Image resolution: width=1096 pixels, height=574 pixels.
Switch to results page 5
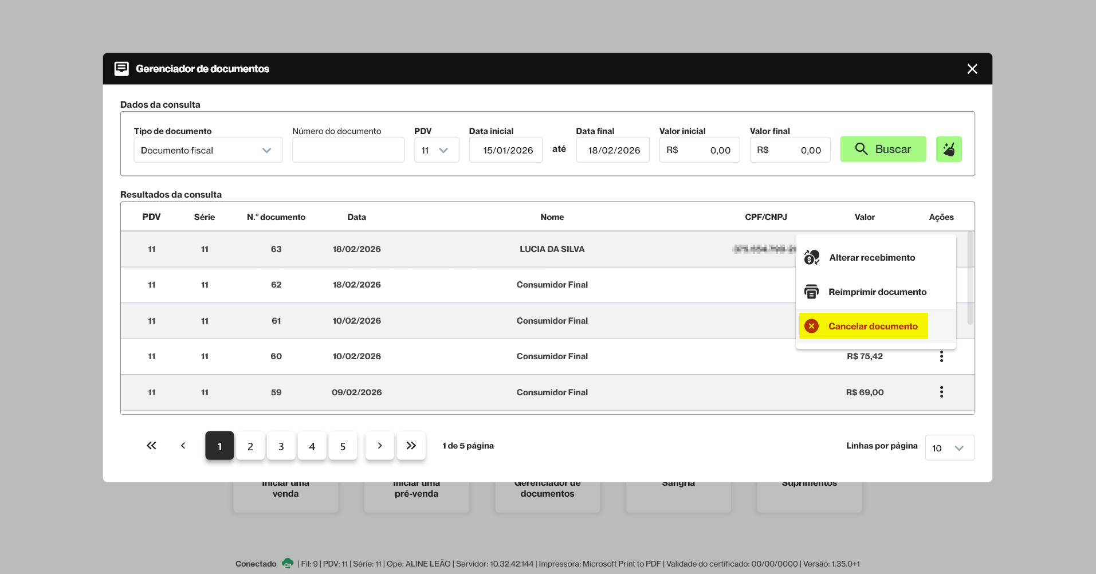[x=343, y=446]
